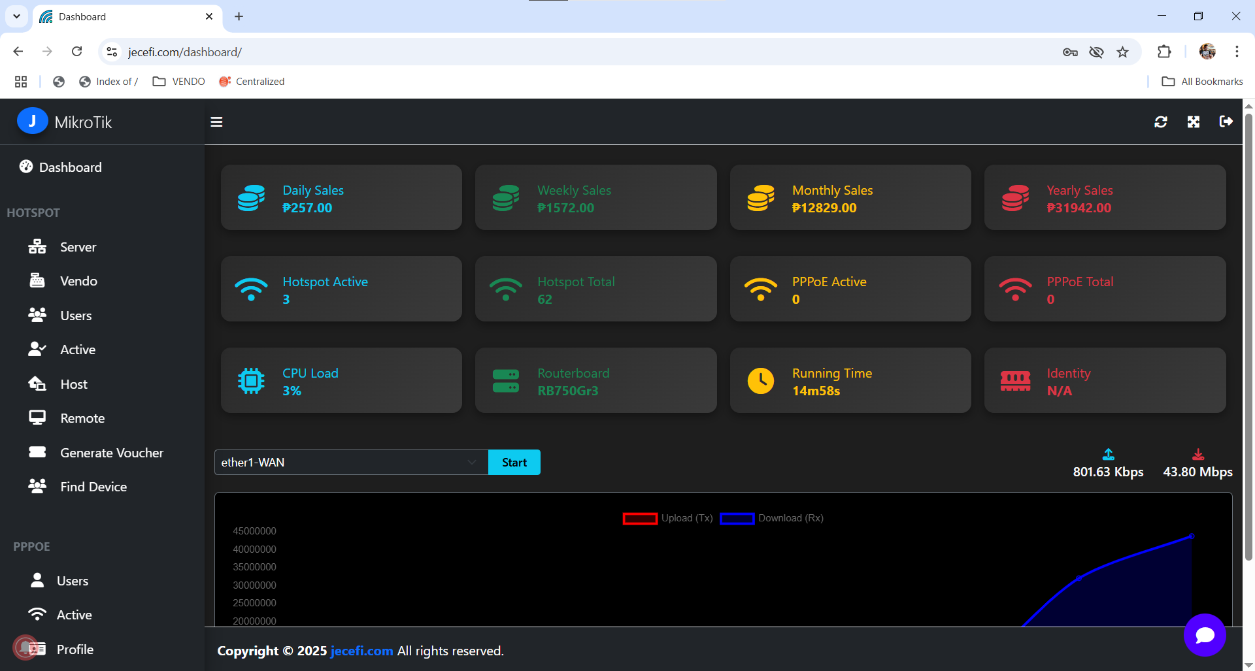Toggle Download (Rx) legend series
1255x671 pixels.
(772, 518)
